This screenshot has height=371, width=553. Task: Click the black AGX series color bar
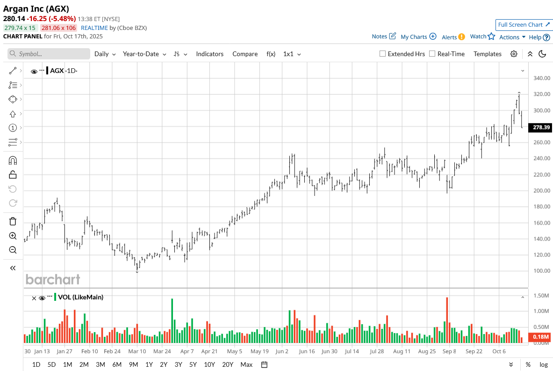click(47, 70)
